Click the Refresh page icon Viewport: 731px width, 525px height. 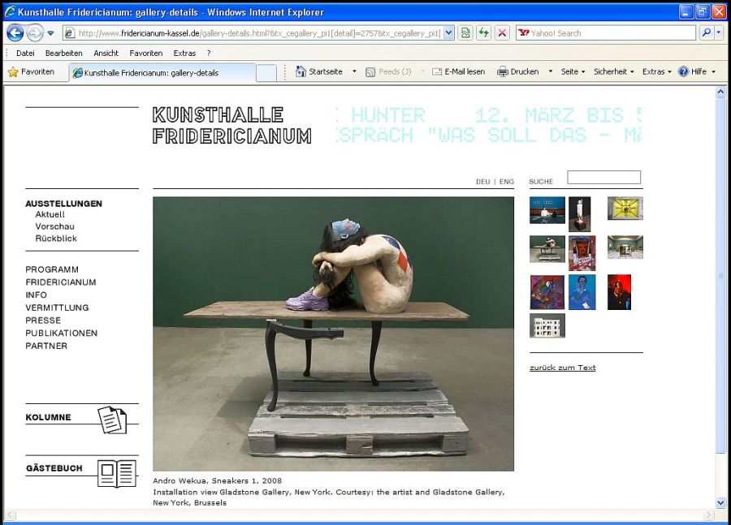483,33
